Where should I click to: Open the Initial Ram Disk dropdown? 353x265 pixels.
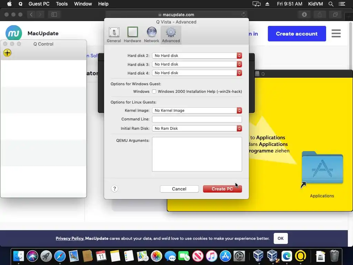(x=197, y=128)
